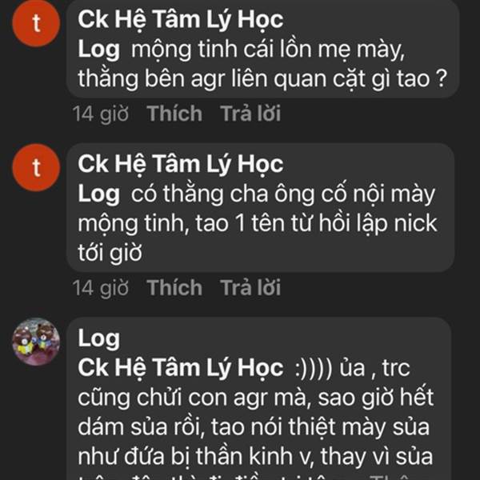Image resolution: width=480 pixels, height=480 pixels.
Task: Open the orange 't' avatar on the top comment
Action: pyautogui.click(x=36, y=23)
